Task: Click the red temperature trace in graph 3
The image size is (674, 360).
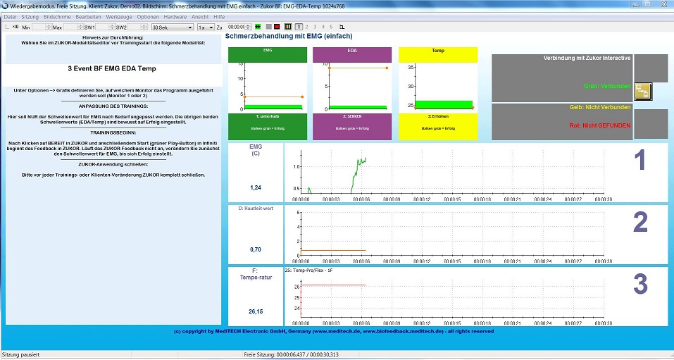Action: (x=333, y=285)
